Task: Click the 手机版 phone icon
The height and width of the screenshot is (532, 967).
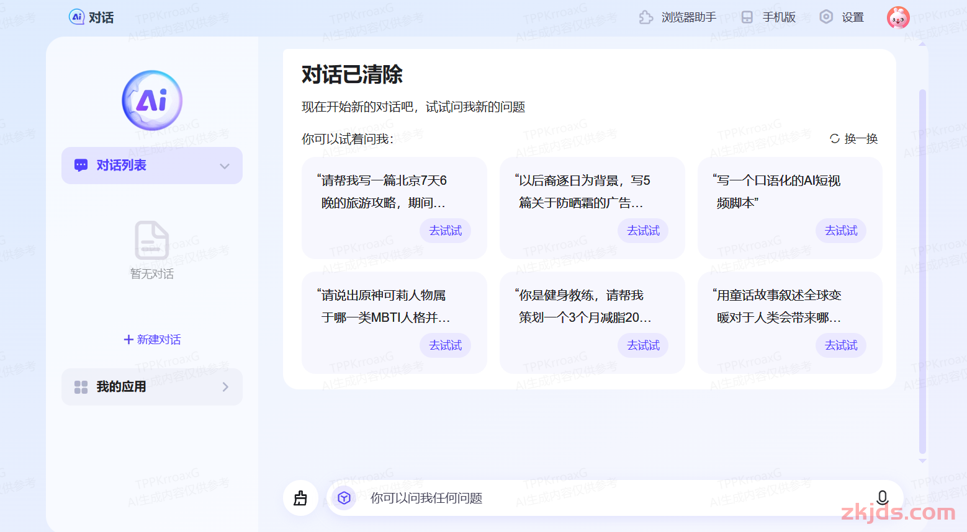Action: [x=747, y=17]
